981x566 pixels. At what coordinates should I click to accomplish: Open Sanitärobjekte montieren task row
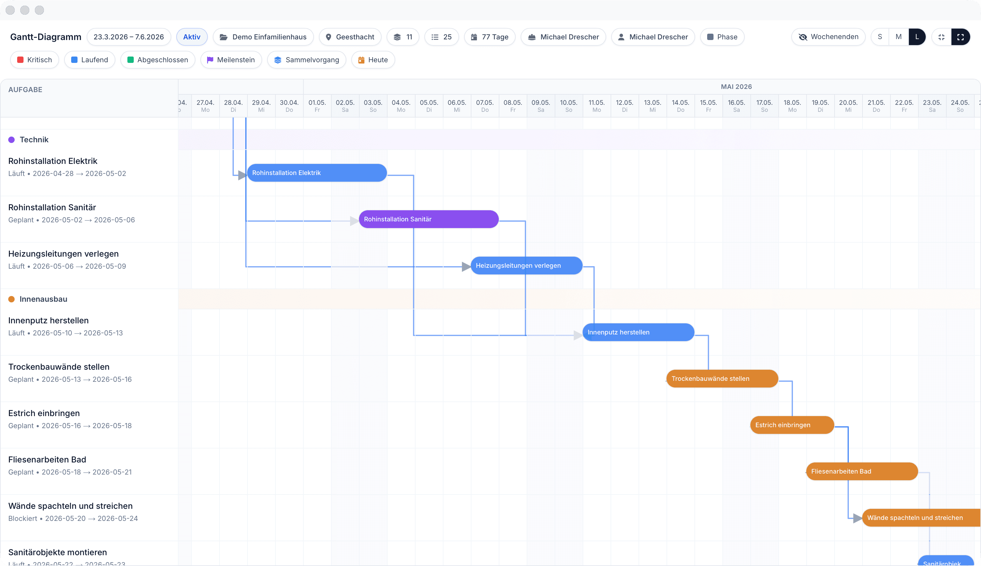tap(89, 554)
